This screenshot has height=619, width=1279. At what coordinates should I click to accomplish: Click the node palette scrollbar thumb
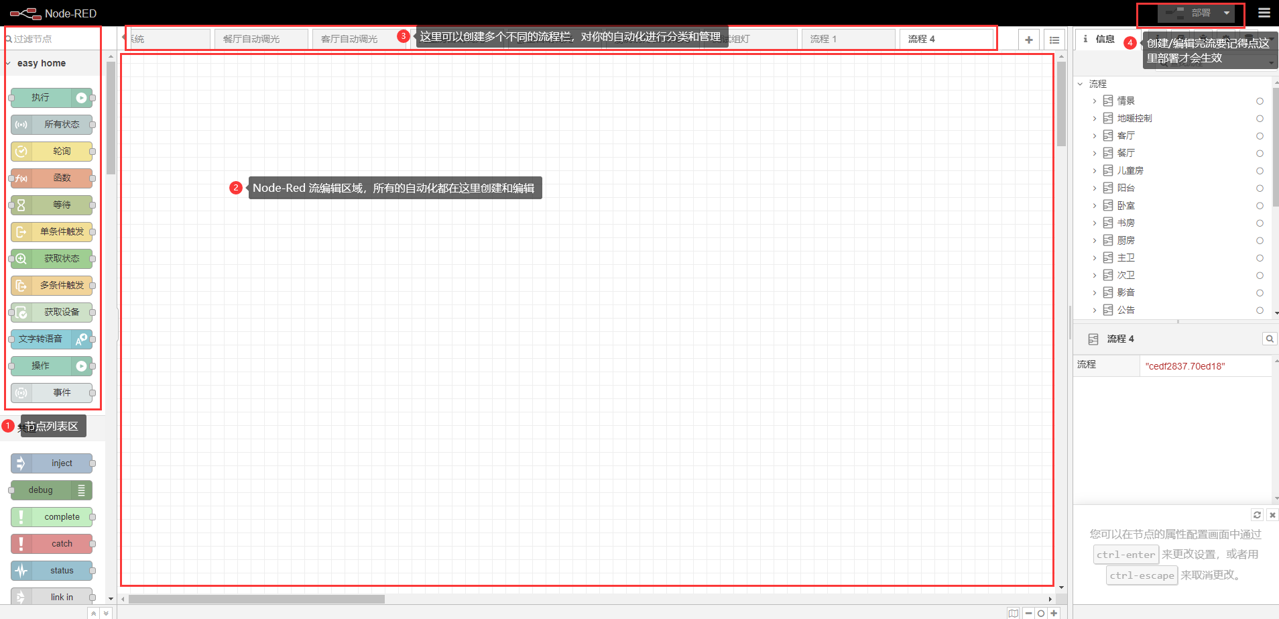click(111, 118)
